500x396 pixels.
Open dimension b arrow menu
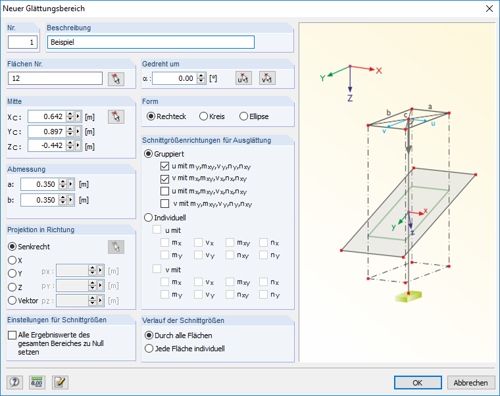click(71, 200)
